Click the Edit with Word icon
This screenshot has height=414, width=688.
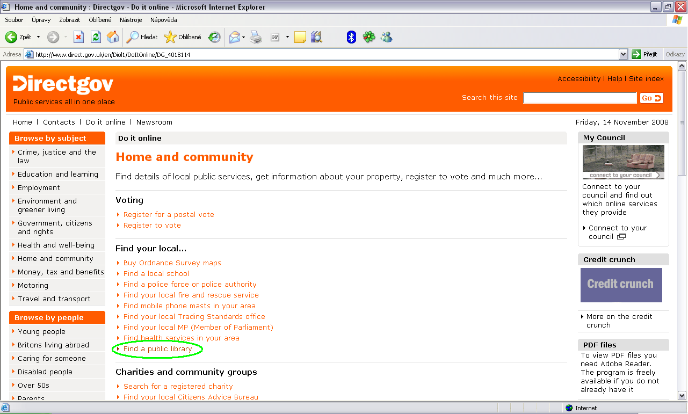click(275, 37)
